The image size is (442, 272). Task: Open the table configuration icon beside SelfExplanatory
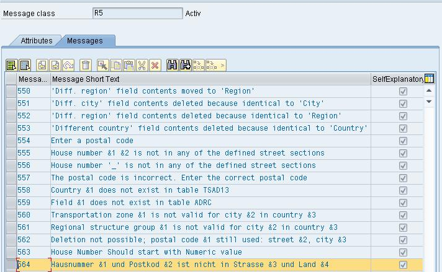coord(429,79)
